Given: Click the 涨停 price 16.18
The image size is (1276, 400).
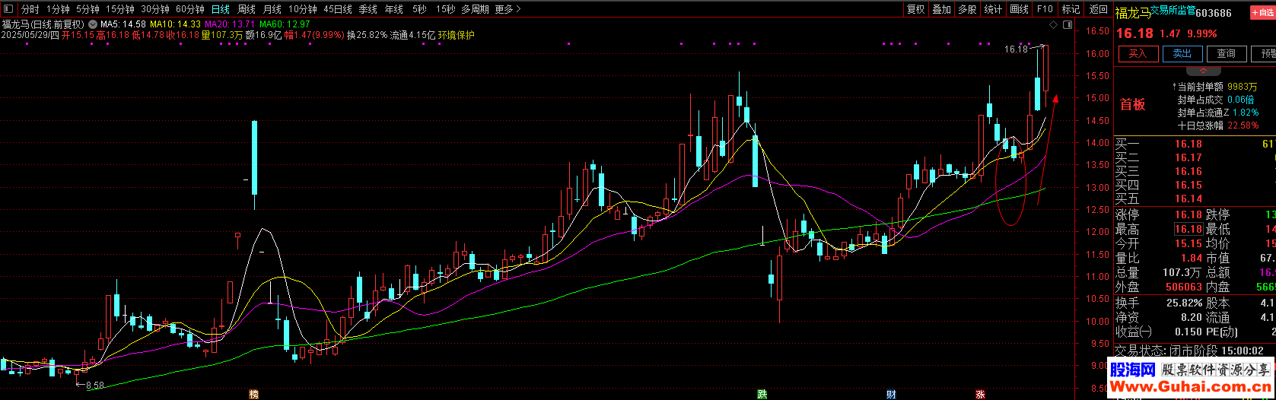Looking at the screenshot, I should (x=1188, y=214).
